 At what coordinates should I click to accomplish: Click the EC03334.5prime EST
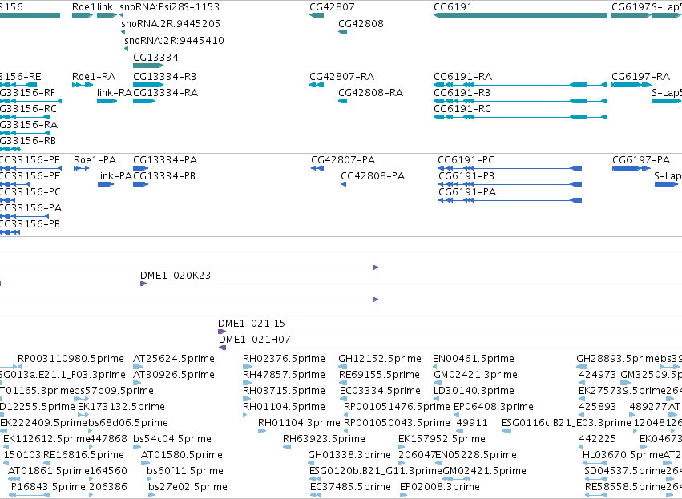point(342,399)
